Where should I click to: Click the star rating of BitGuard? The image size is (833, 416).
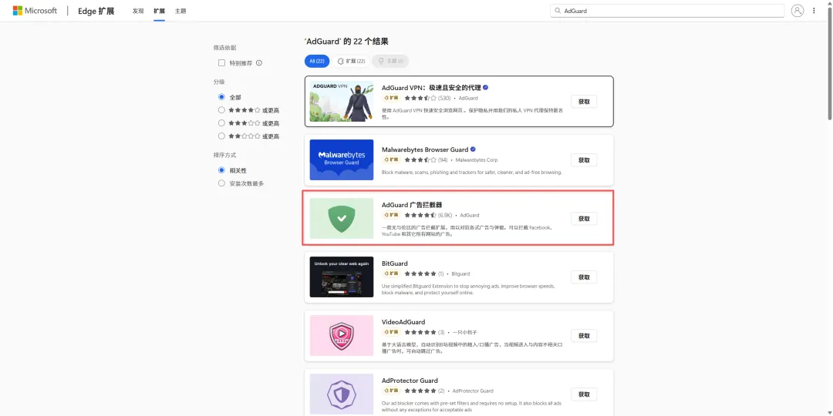coord(420,273)
